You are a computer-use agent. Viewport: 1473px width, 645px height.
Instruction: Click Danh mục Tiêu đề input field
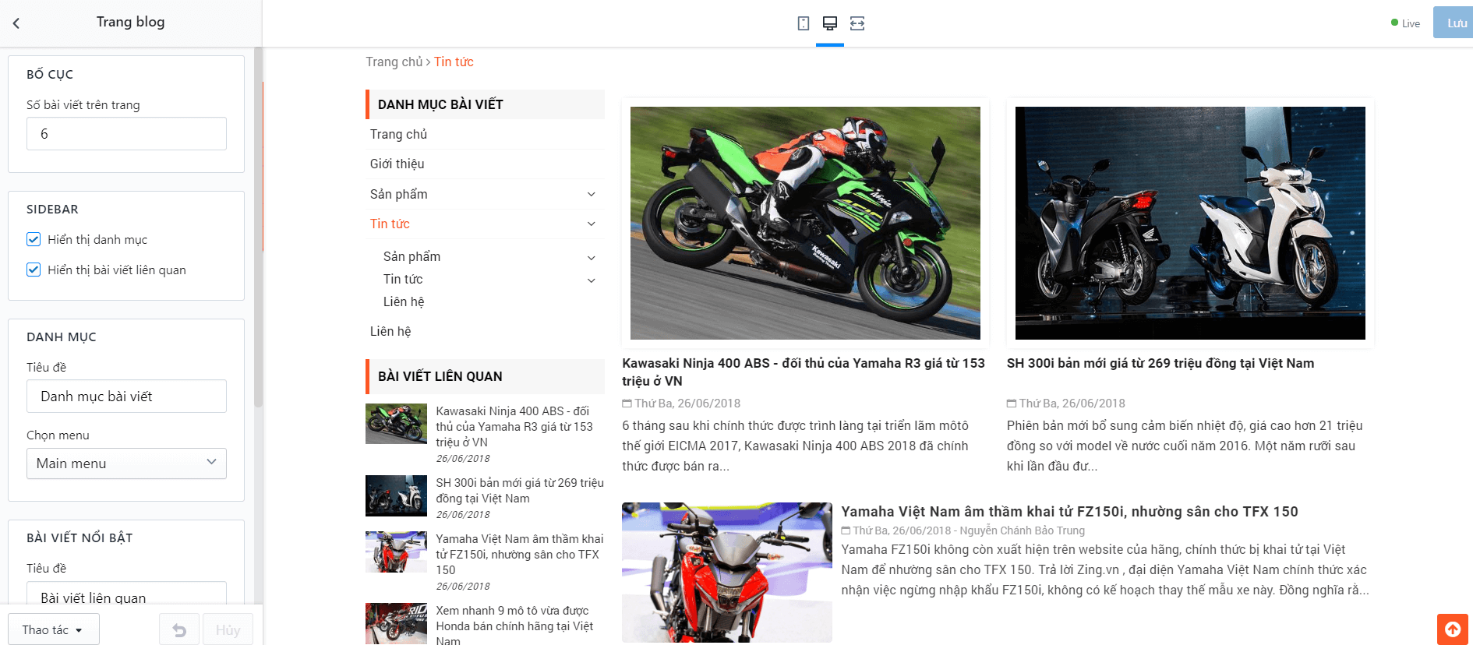click(126, 396)
